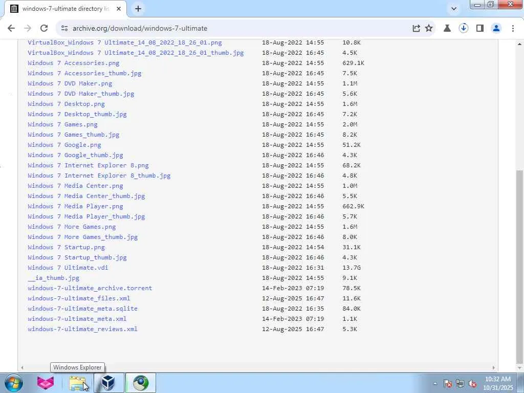Open Action Center flag tray icon
The height and width of the screenshot is (393, 524).
(x=448, y=384)
